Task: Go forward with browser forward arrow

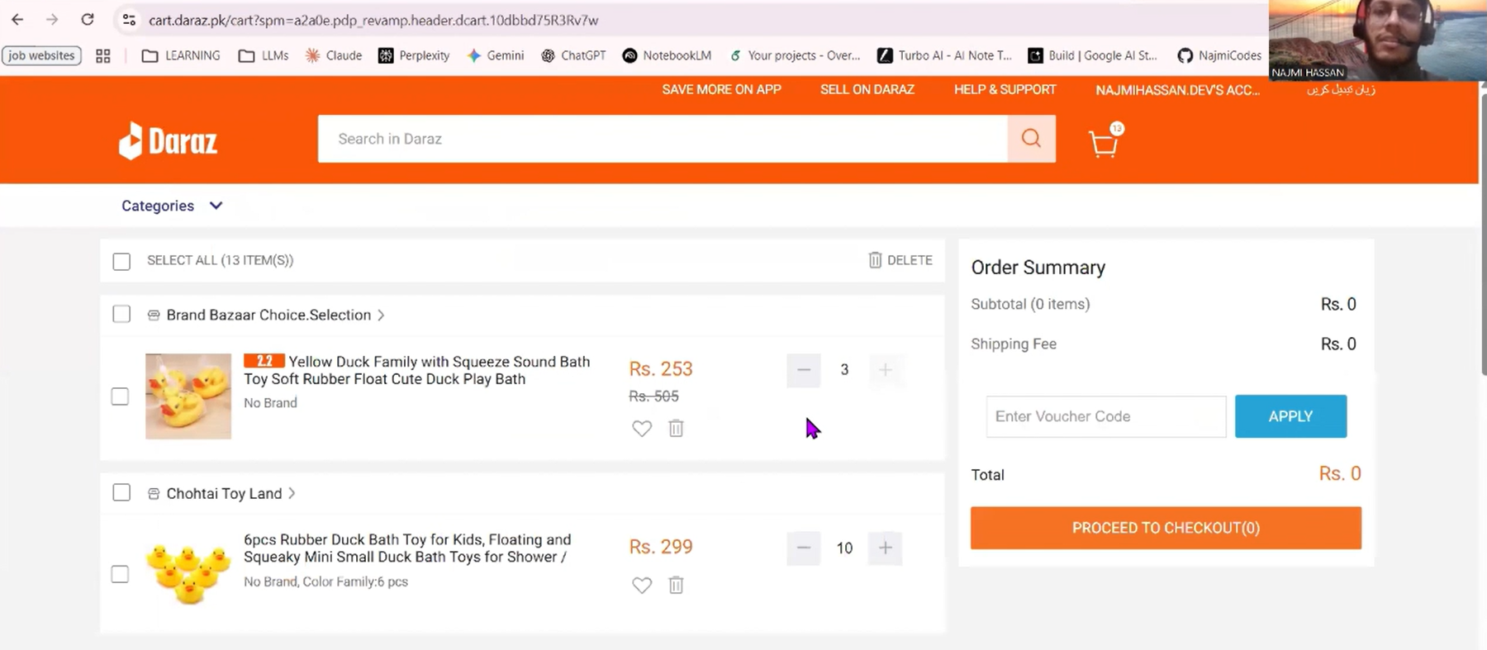Action: (52, 20)
